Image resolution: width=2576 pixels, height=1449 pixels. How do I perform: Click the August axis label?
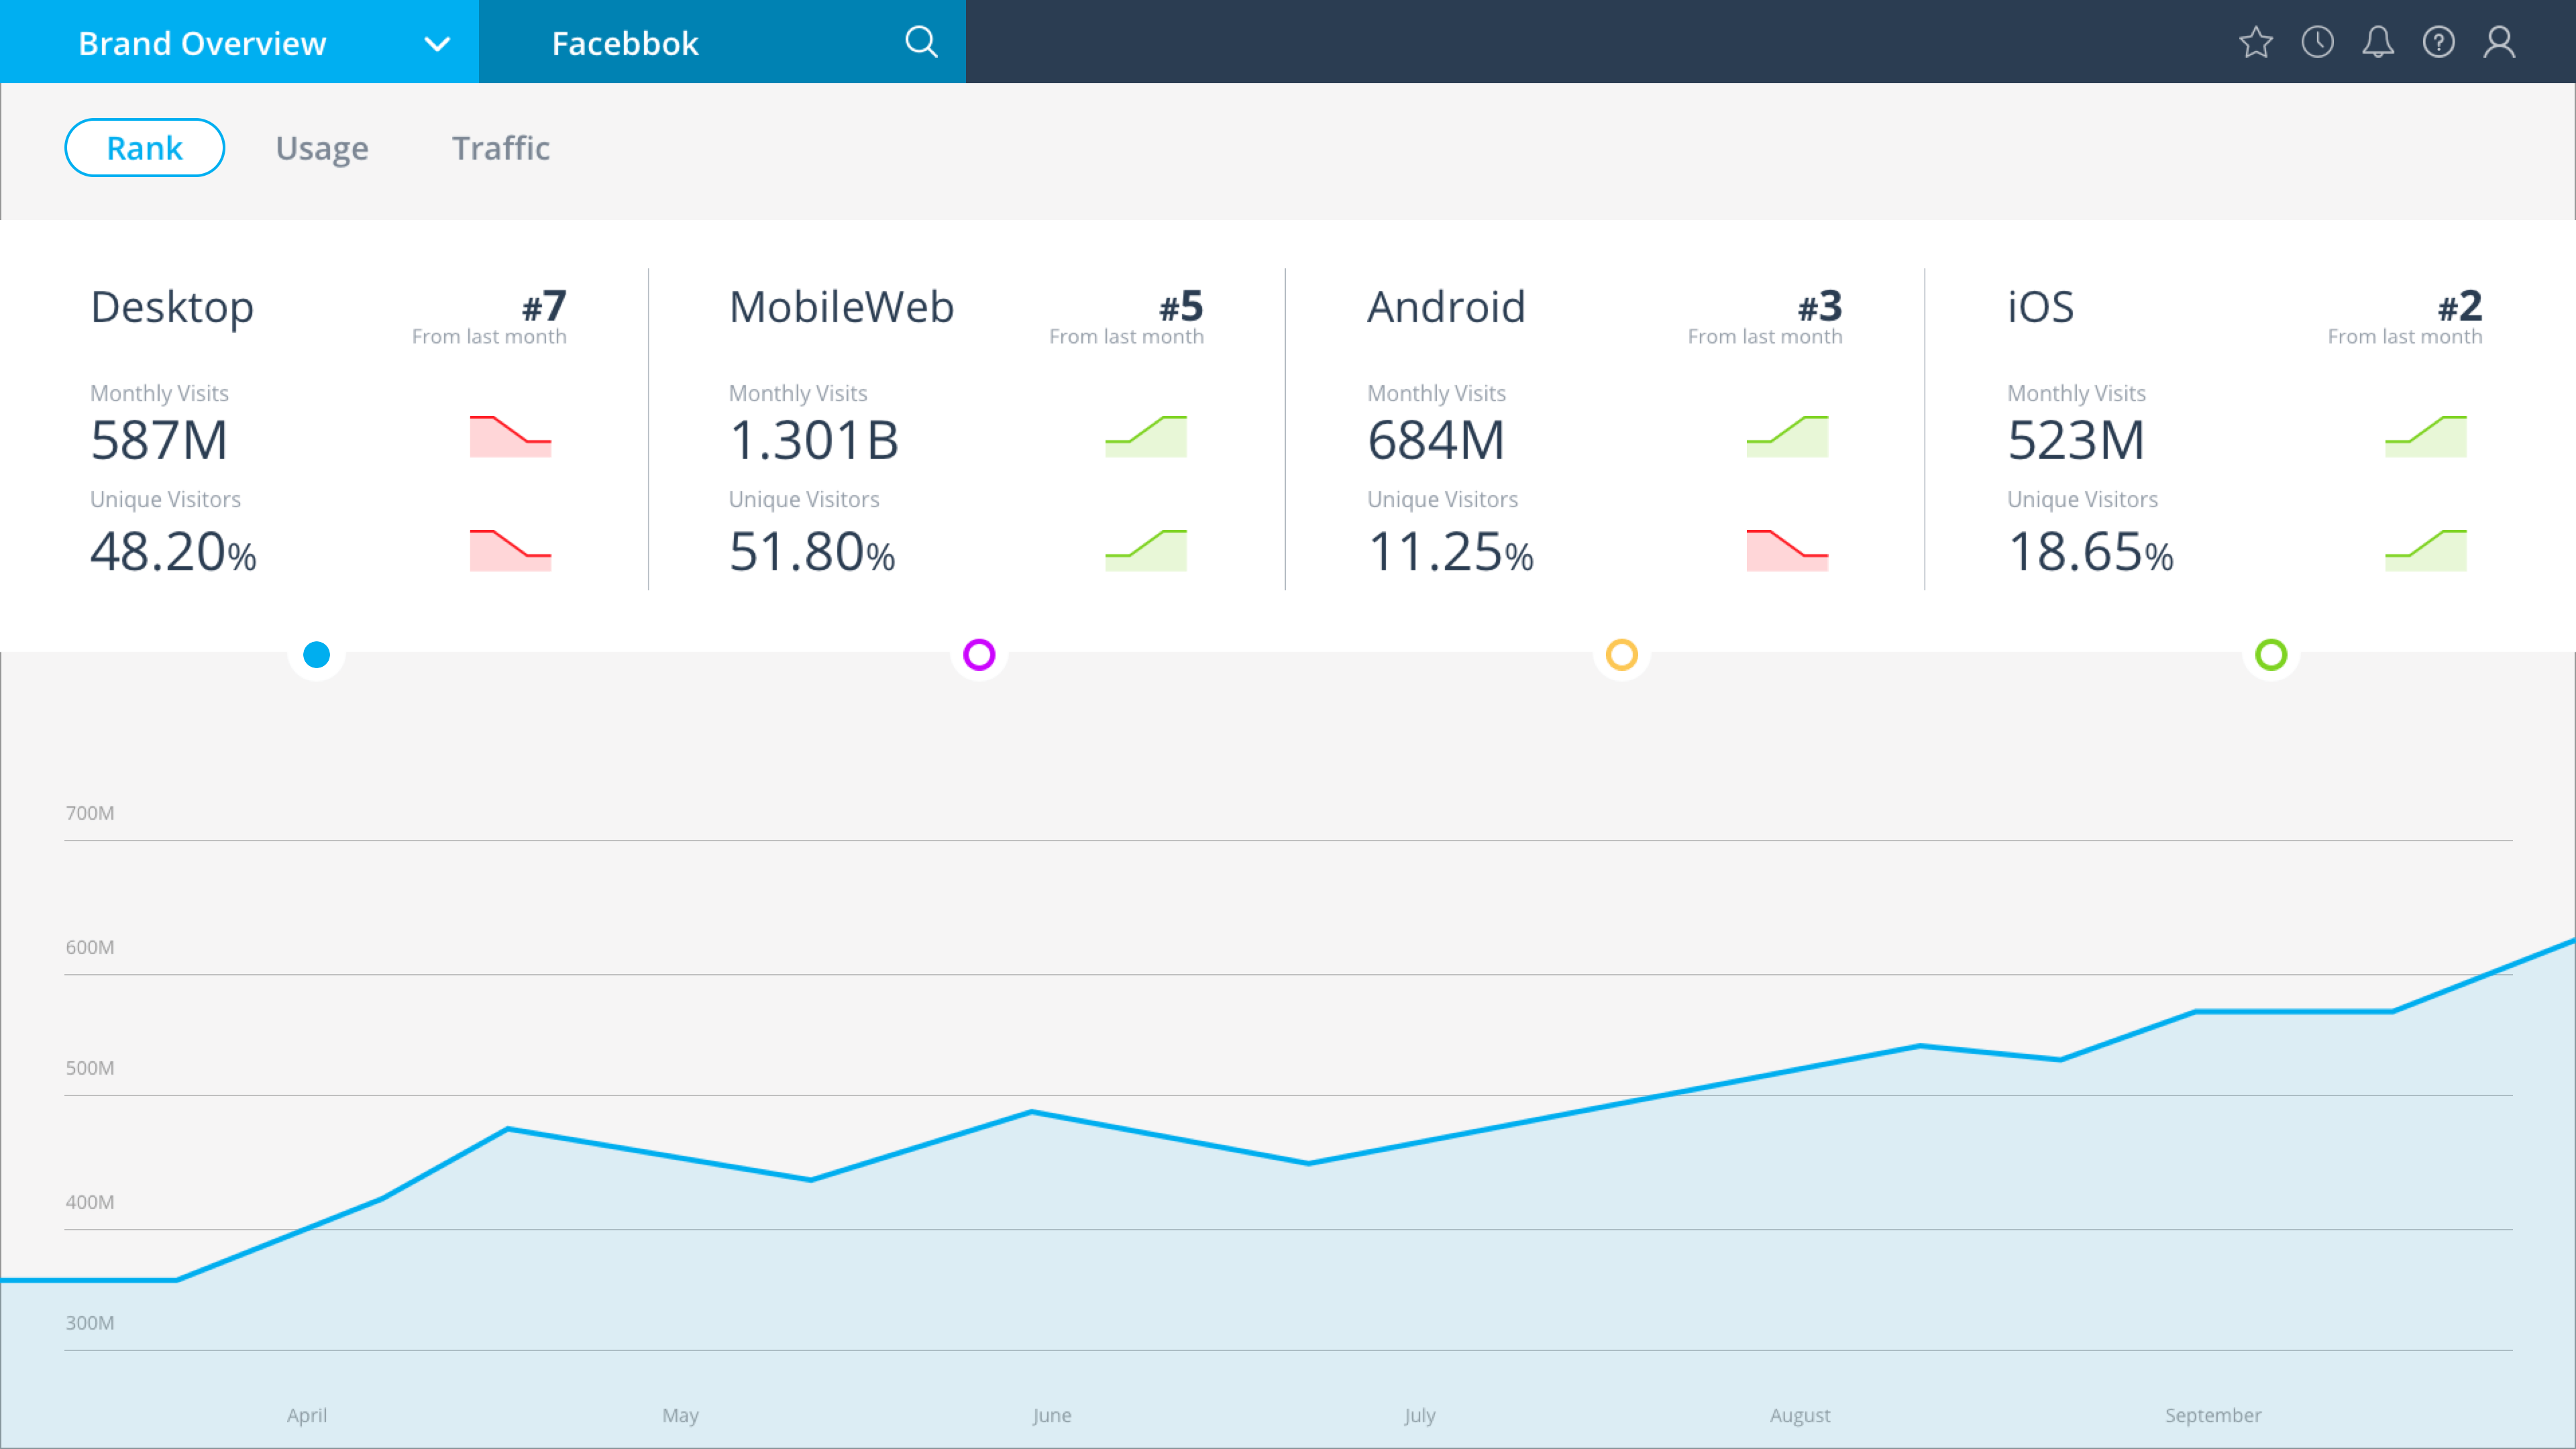coord(1800,1415)
